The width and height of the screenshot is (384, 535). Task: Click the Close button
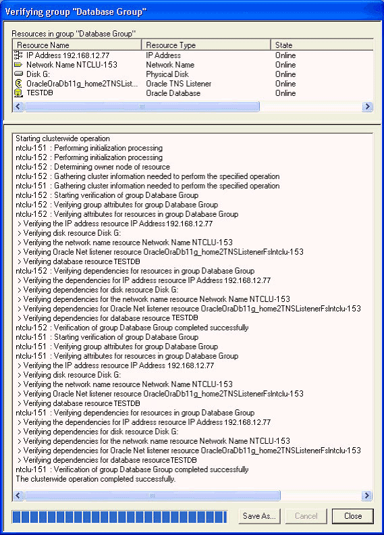pyautogui.click(x=353, y=516)
